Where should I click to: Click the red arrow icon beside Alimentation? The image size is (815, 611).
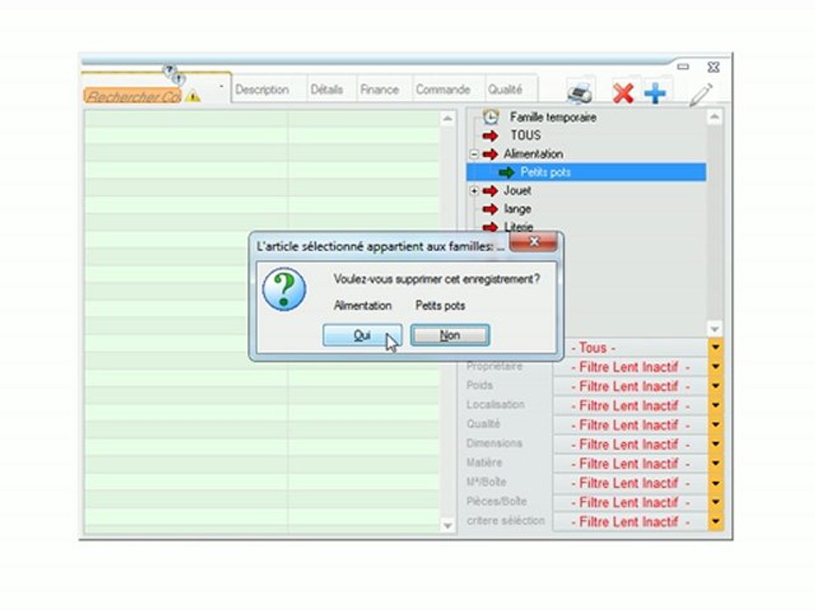coord(490,154)
